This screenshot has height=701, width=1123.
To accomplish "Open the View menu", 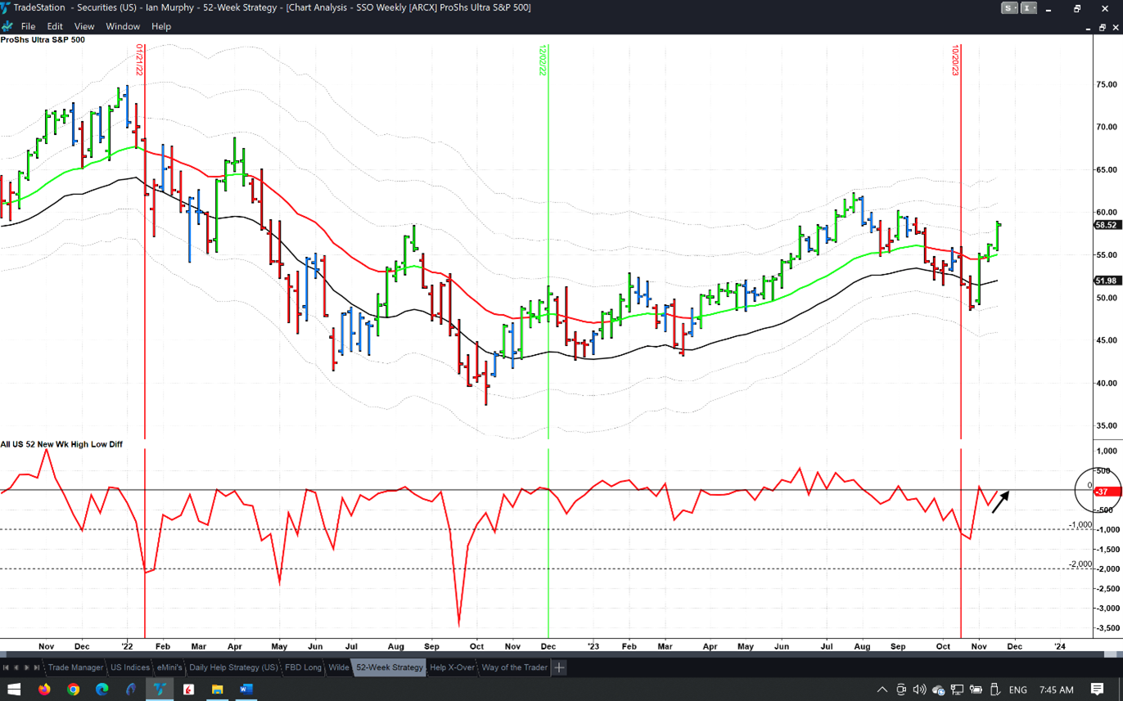I will tap(84, 26).
